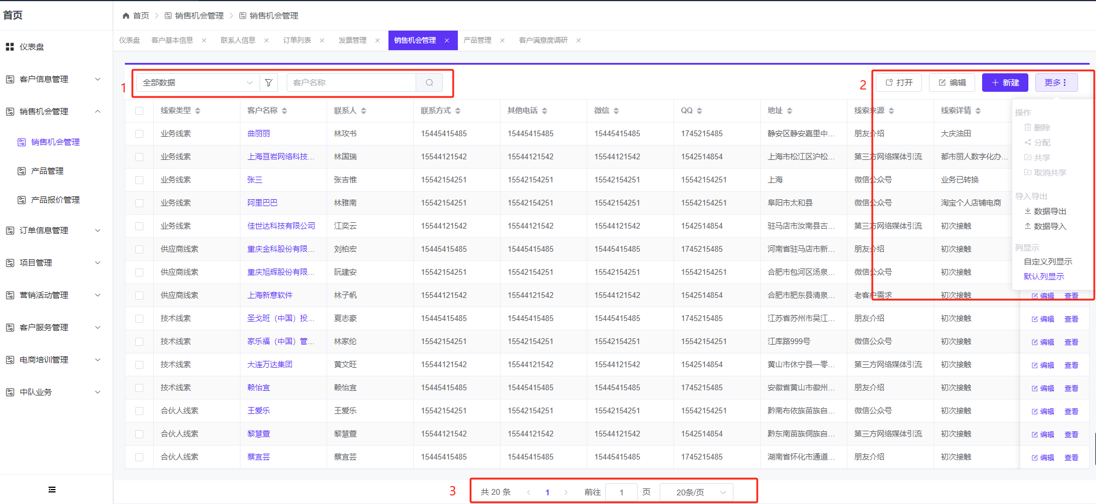Open customer link 重庆金科股份有限
The image size is (1096, 504).
[x=281, y=249]
